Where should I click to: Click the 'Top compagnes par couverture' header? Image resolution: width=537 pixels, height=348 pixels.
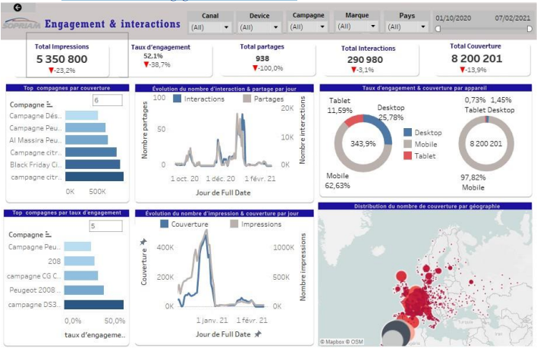pyautogui.click(x=67, y=88)
